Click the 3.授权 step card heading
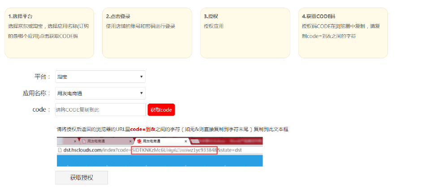Image resolution: width=427 pixels, height=195 pixels. 211,16
